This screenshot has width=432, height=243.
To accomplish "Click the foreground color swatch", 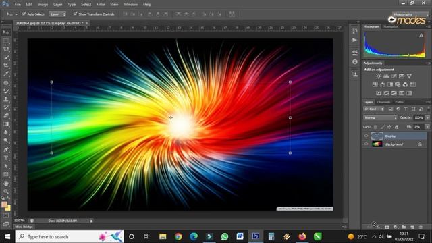I will click(4, 205).
